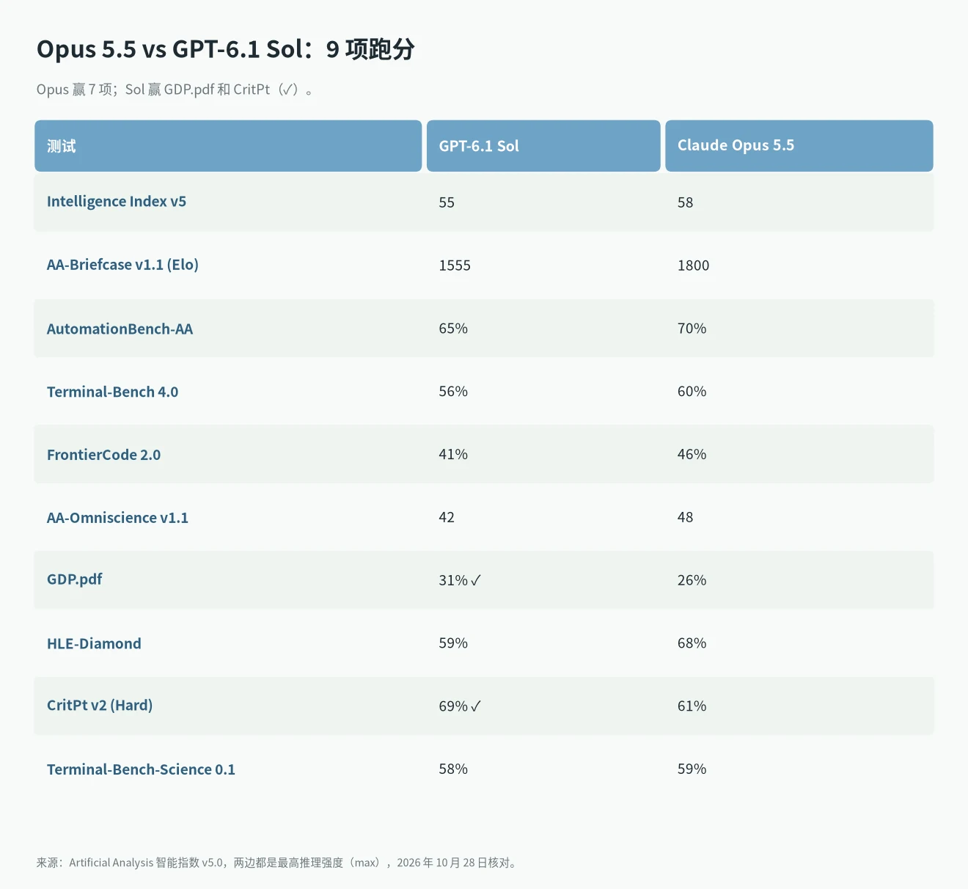This screenshot has height=889, width=968.
Task: Click the GPT-6.1 Sol score "55" for Intelligence Index
Action: tap(447, 202)
